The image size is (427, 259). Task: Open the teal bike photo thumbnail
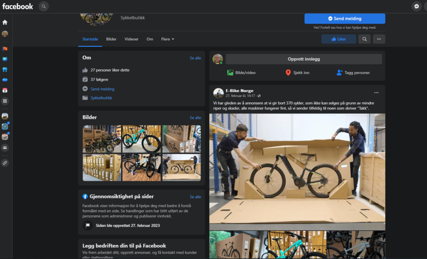[141, 139]
